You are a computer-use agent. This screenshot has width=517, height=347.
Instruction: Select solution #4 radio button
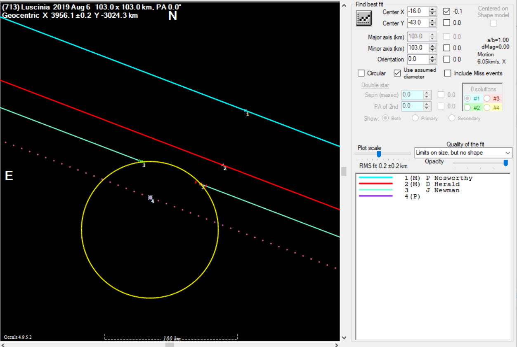pyautogui.click(x=487, y=108)
